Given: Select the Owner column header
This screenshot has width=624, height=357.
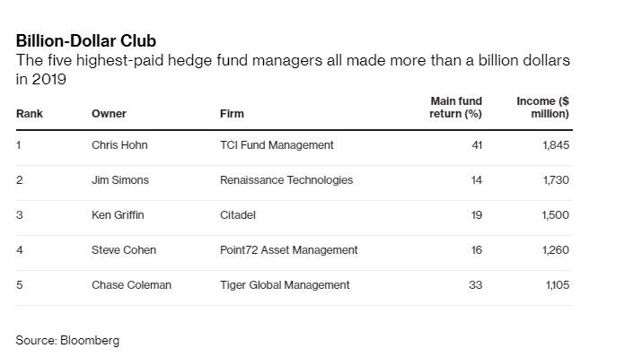Looking at the screenshot, I should pos(109,114).
